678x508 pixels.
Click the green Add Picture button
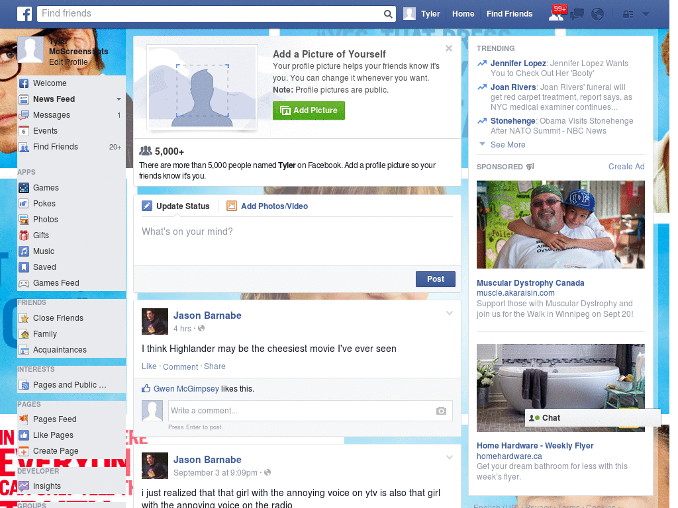[309, 110]
